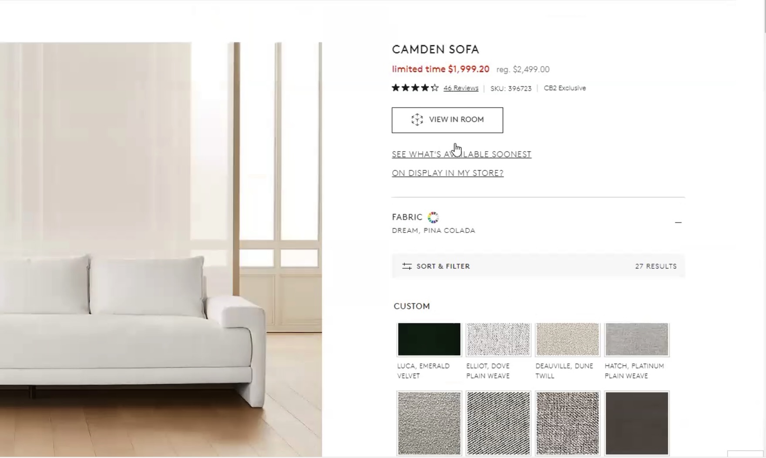Select the dark charcoal brown swatch
Screen dimensions: 766x458
pyautogui.click(x=637, y=423)
